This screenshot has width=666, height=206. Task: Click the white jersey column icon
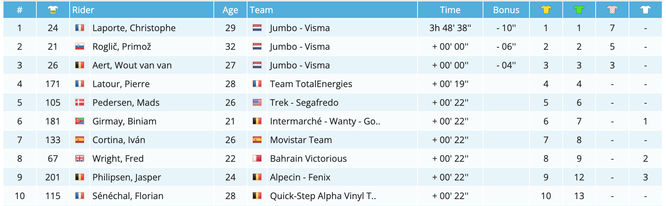pyautogui.click(x=645, y=10)
